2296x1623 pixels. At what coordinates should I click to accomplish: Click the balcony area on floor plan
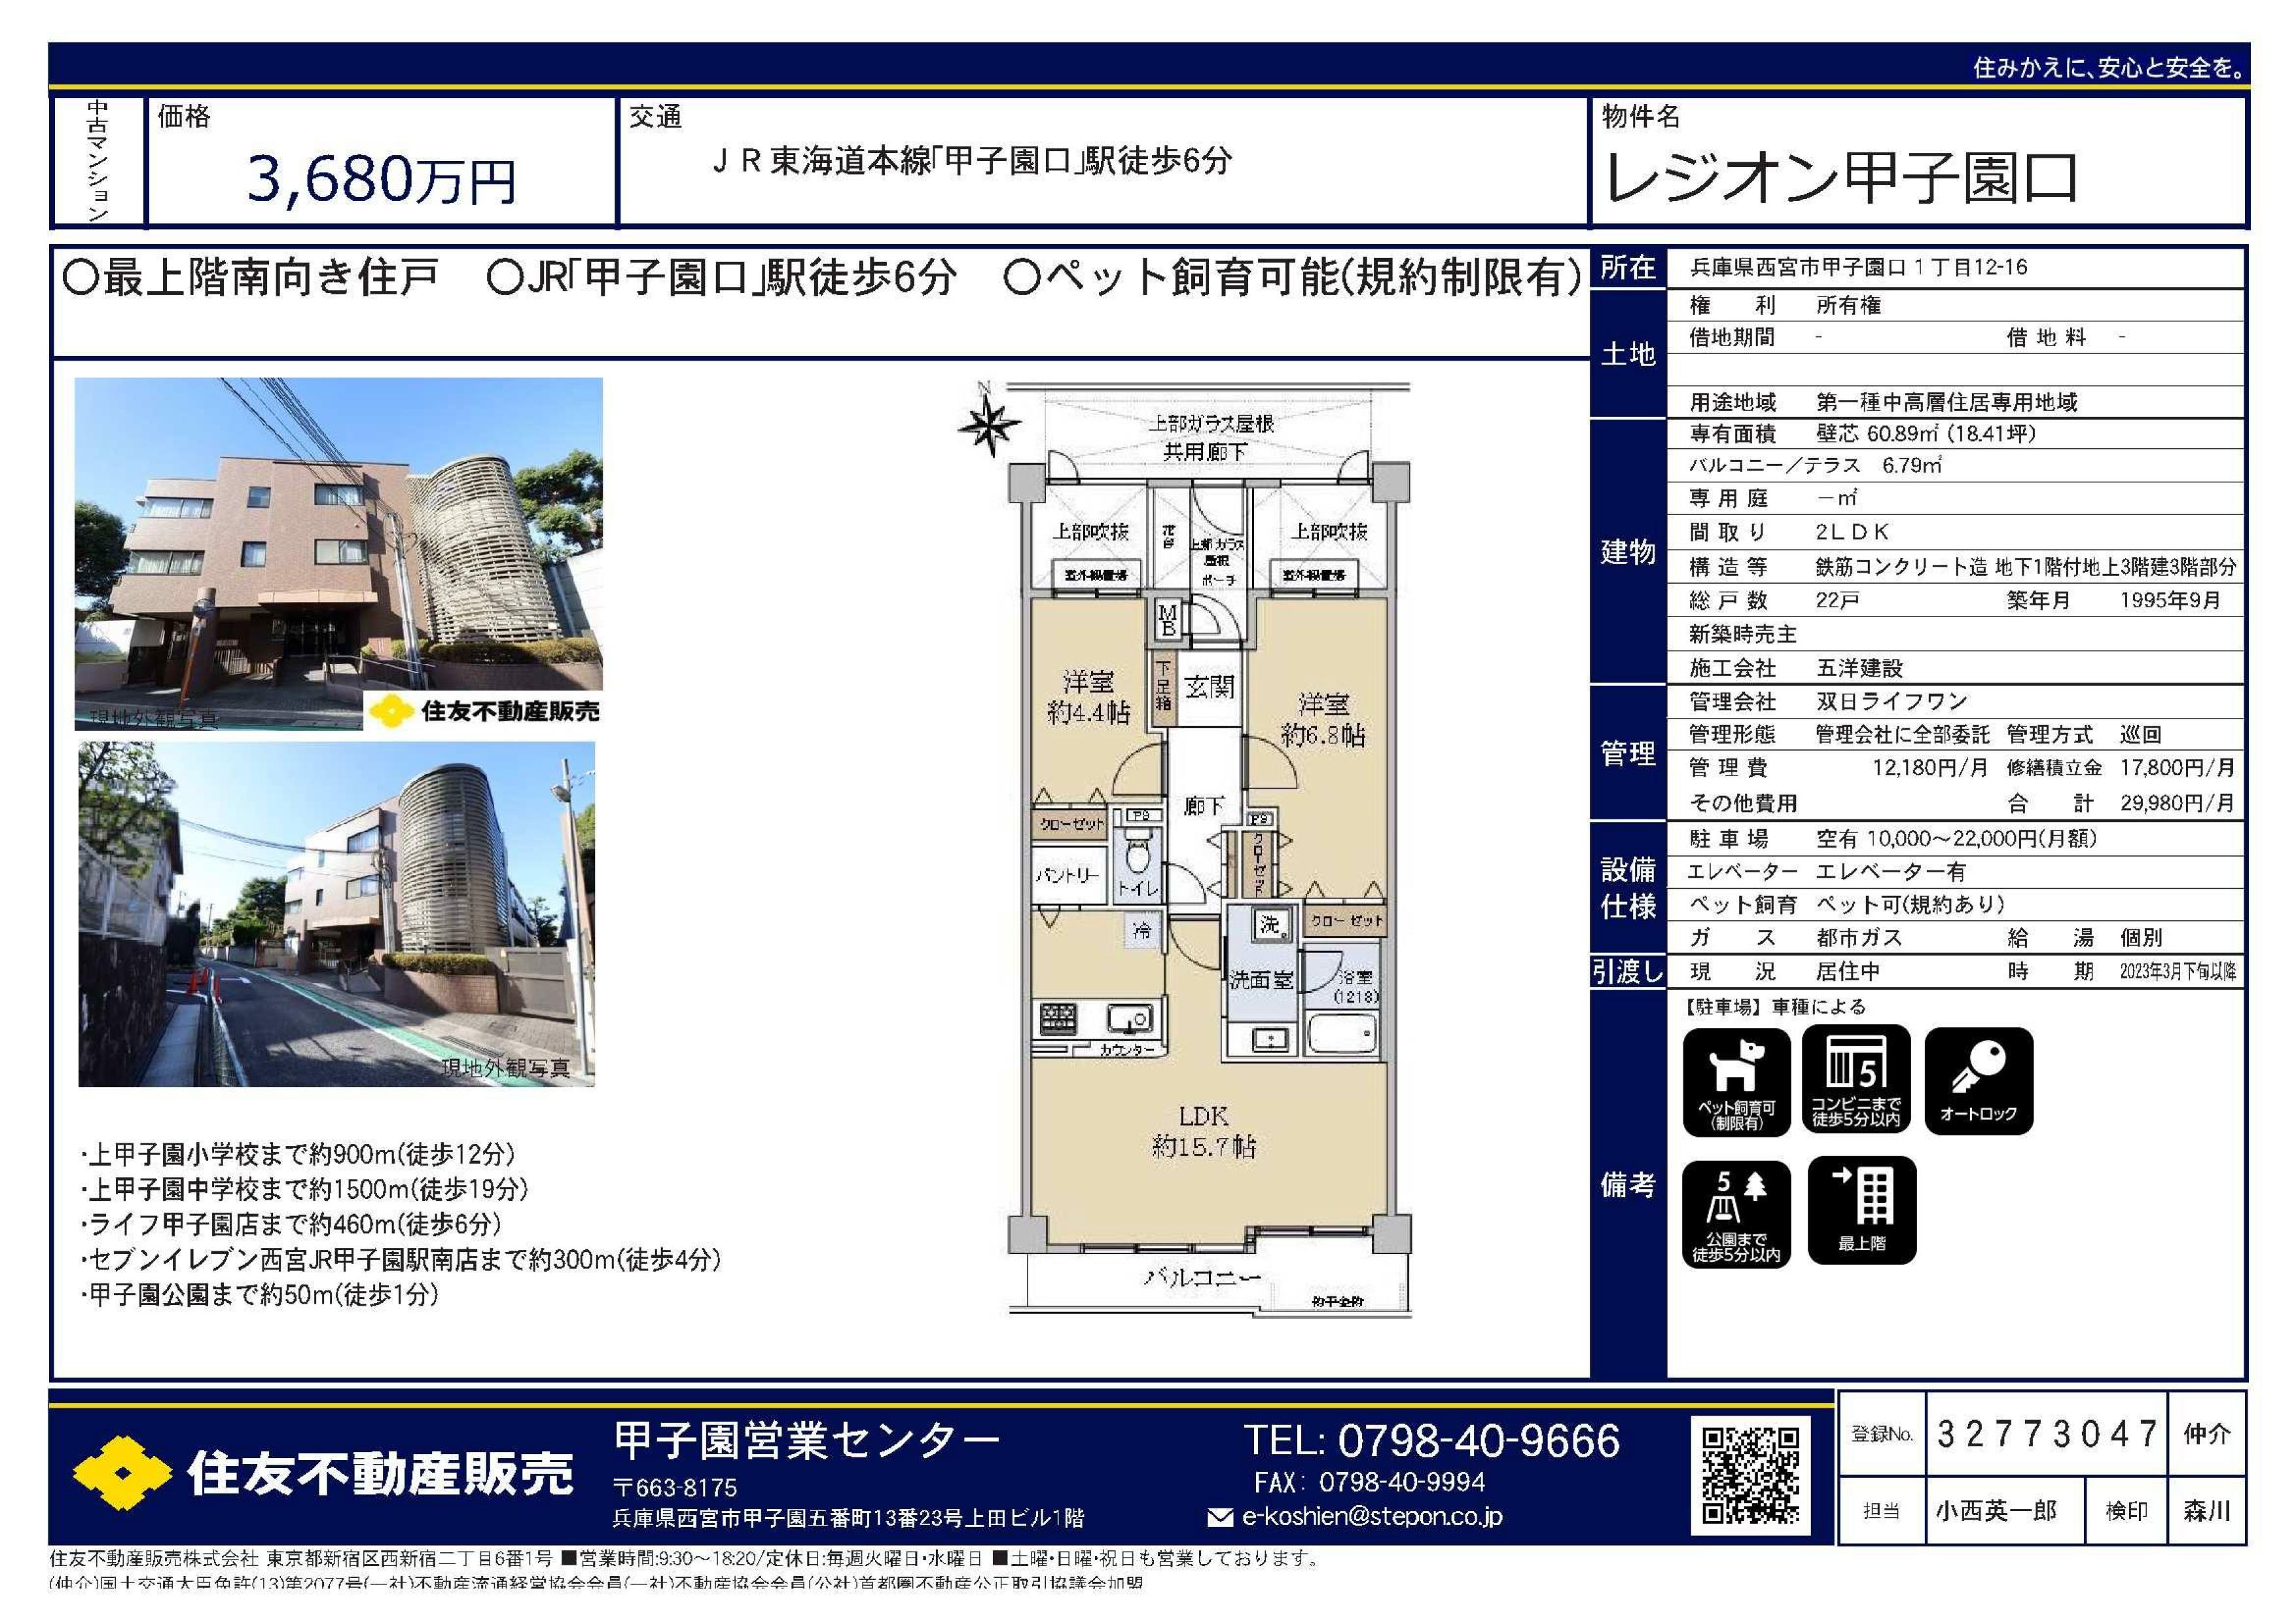coord(1202,1278)
